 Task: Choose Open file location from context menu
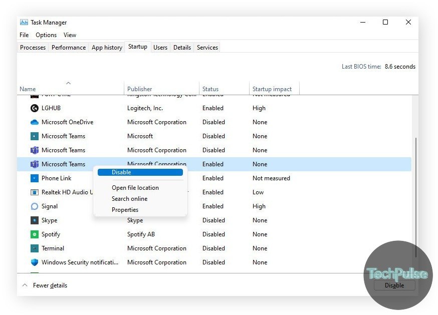click(135, 188)
